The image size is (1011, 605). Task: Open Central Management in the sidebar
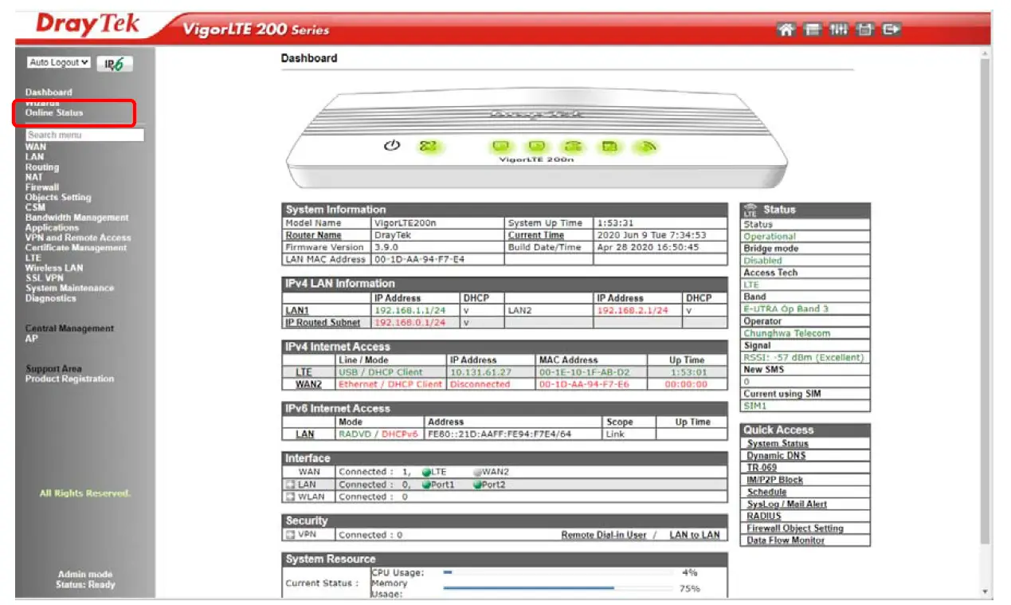tap(69, 328)
